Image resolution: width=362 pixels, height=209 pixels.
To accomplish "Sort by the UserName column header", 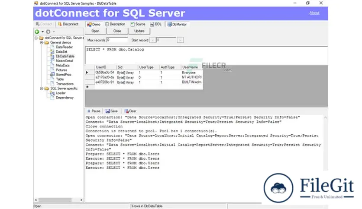I will coord(192,67).
